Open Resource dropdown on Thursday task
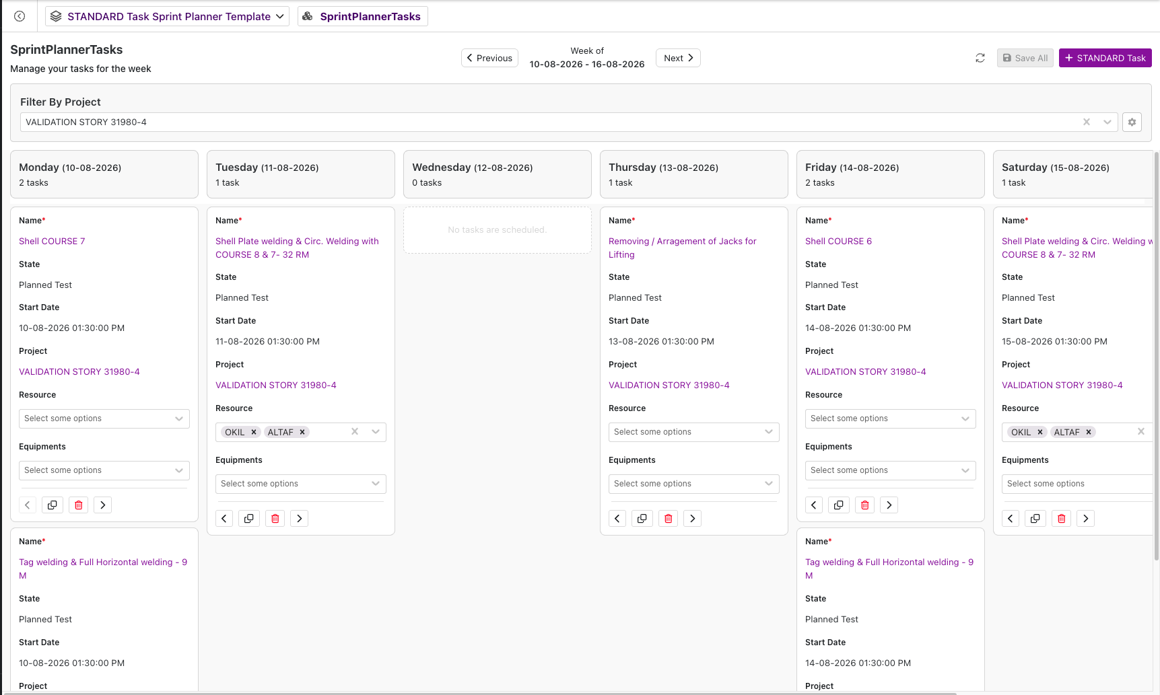This screenshot has width=1160, height=695. pos(694,432)
